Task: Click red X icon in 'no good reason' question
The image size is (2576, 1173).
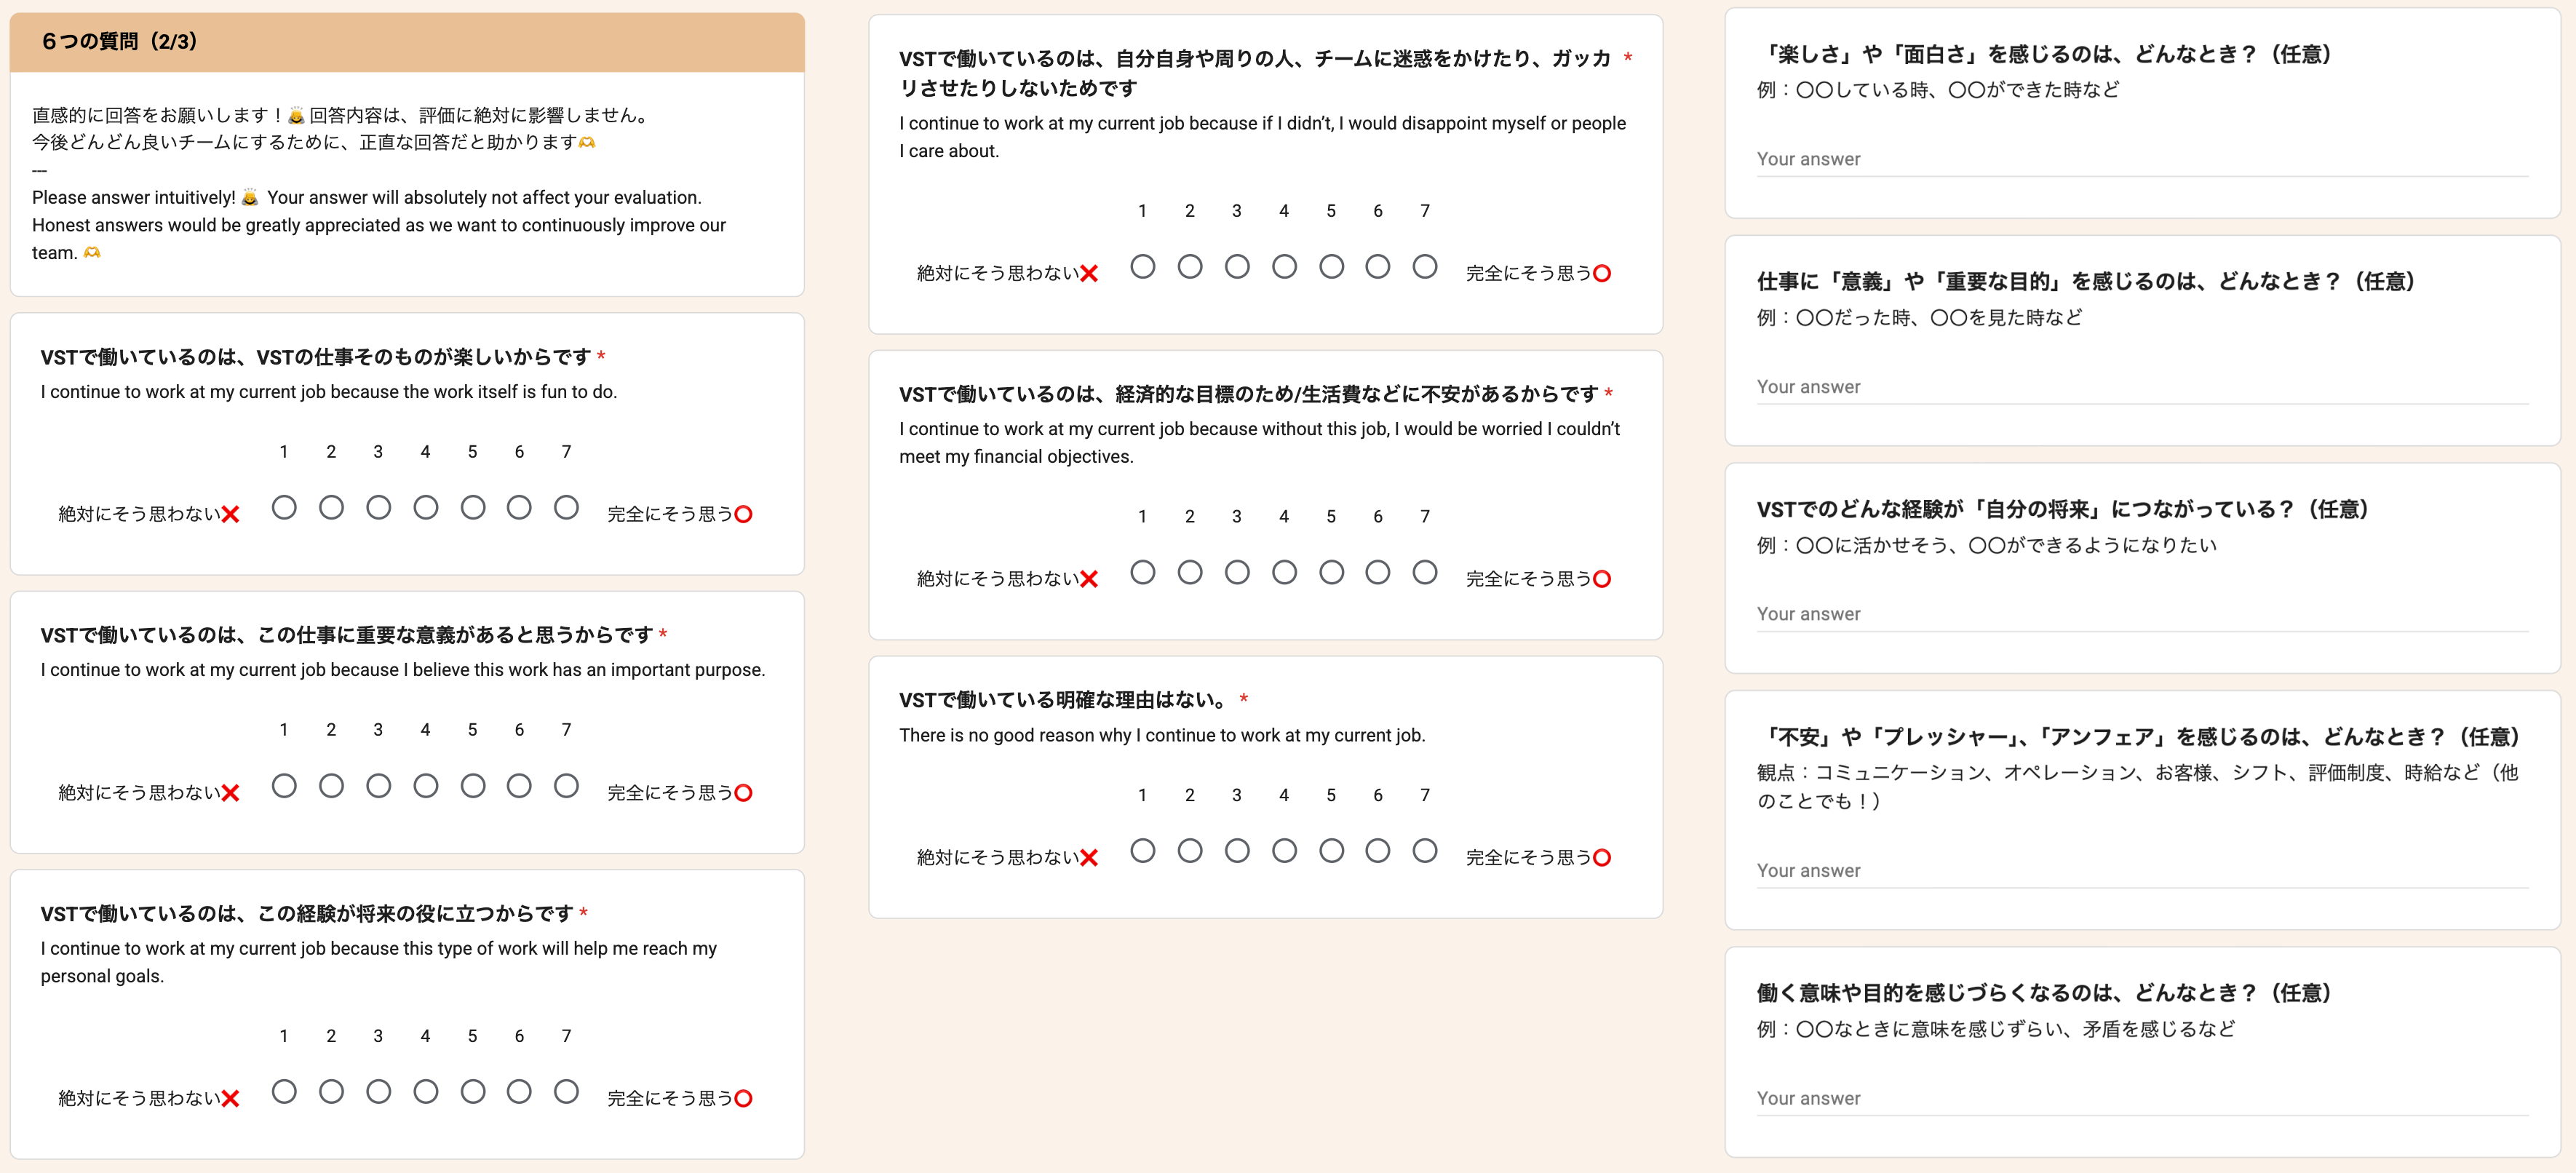Action: point(1090,858)
